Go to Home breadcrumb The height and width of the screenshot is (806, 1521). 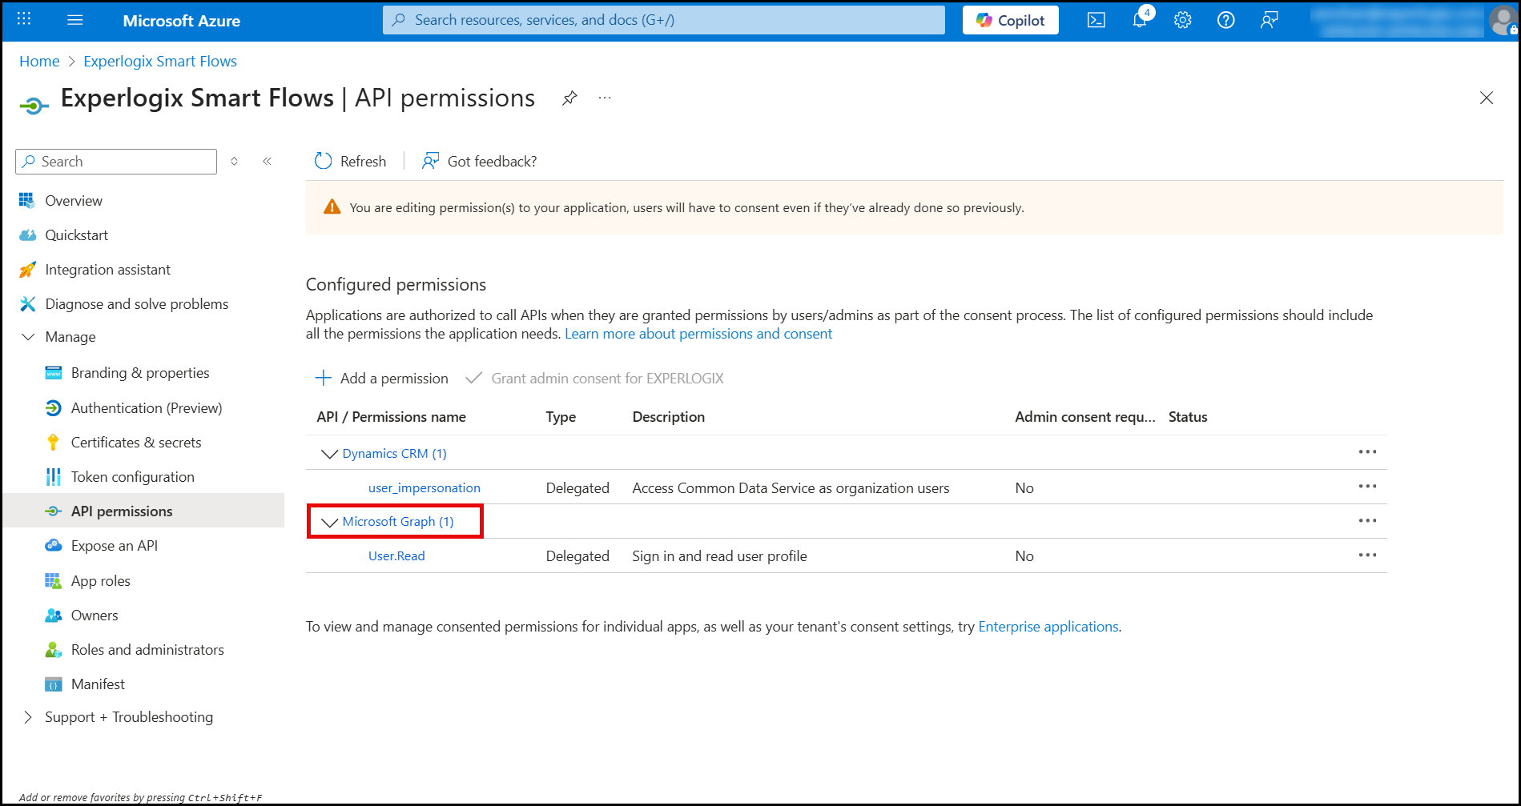(x=39, y=62)
